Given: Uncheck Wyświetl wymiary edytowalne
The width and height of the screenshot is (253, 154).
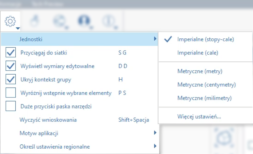Looking at the screenshot, I should pyautogui.click(x=11, y=66).
